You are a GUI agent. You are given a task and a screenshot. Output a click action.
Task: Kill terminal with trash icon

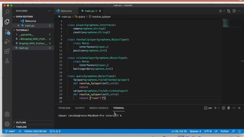(x=229, y=108)
